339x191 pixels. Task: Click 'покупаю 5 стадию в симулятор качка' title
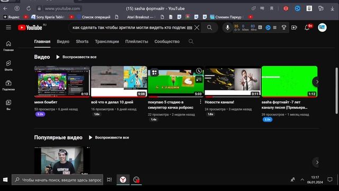point(171,105)
